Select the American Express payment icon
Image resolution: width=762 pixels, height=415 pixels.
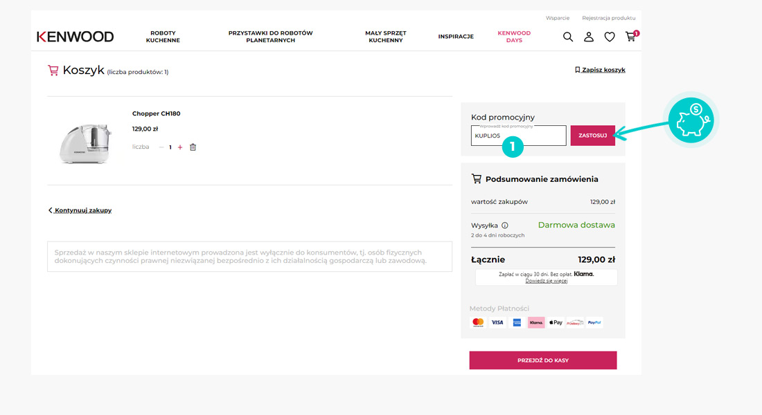(517, 322)
